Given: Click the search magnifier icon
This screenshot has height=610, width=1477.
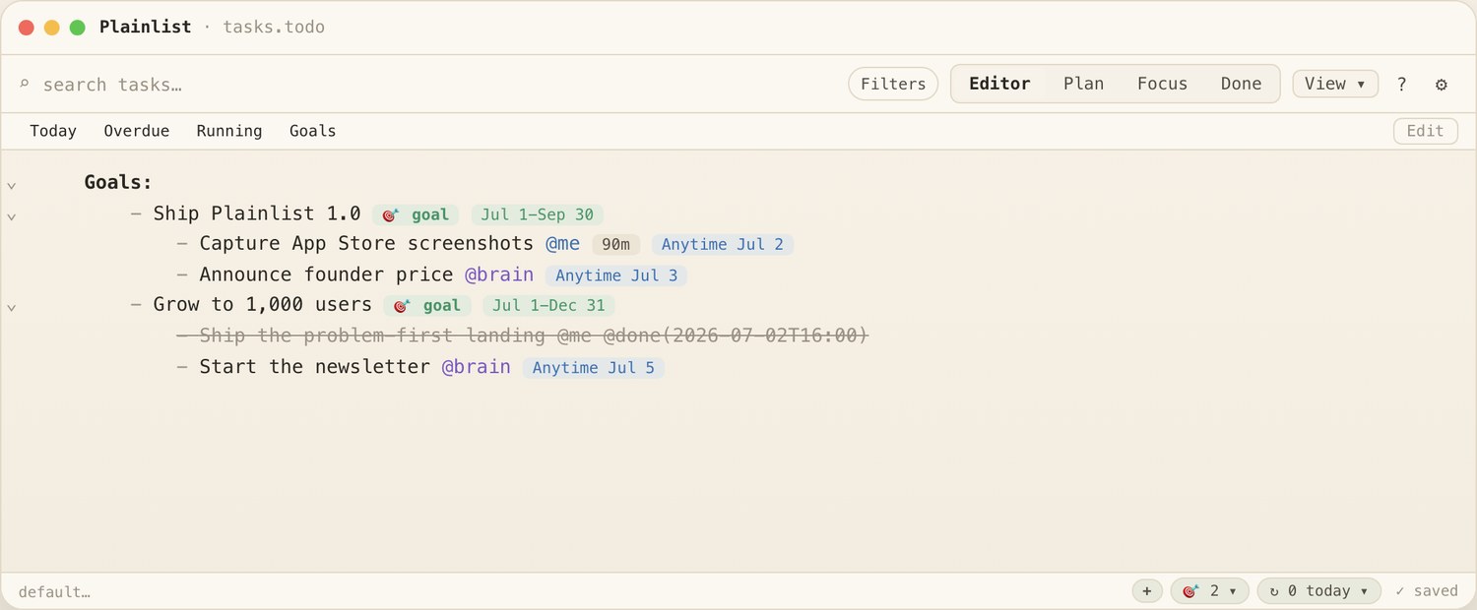Looking at the screenshot, I should point(24,85).
